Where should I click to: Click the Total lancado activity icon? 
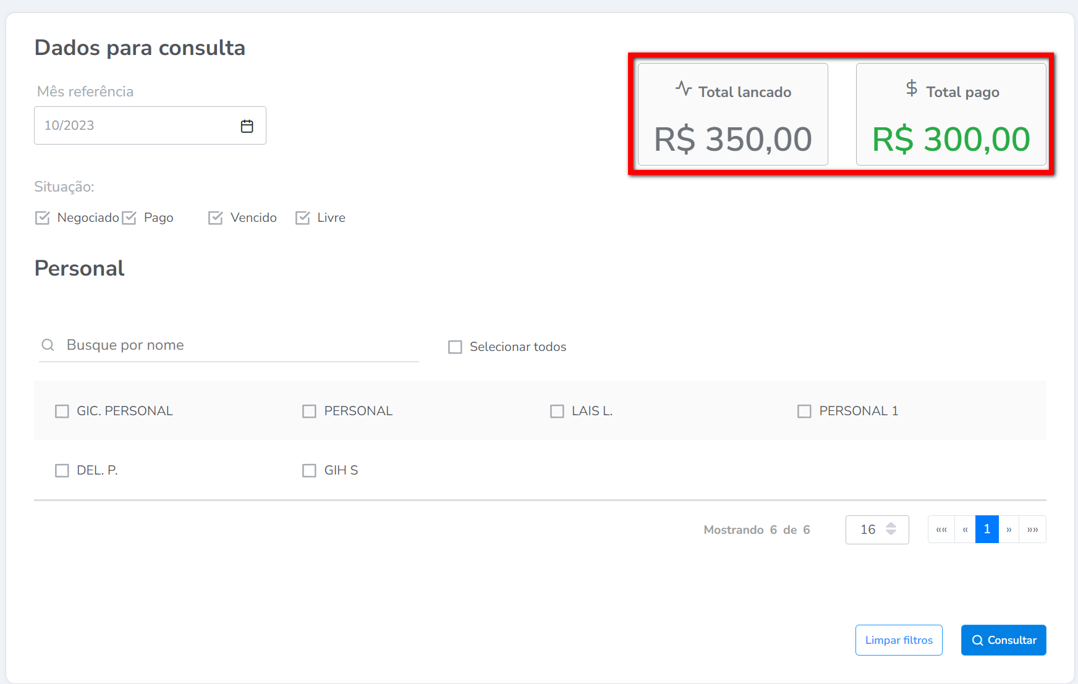[x=683, y=89]
